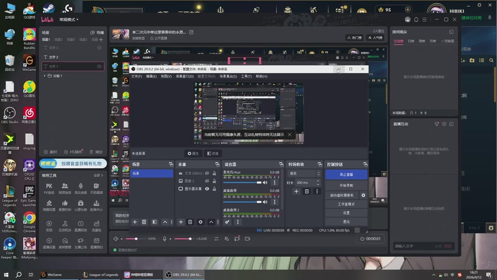Add a new scene in OBS Scenes dock
This screenshot has height=280, width=497.
point(135,222)
